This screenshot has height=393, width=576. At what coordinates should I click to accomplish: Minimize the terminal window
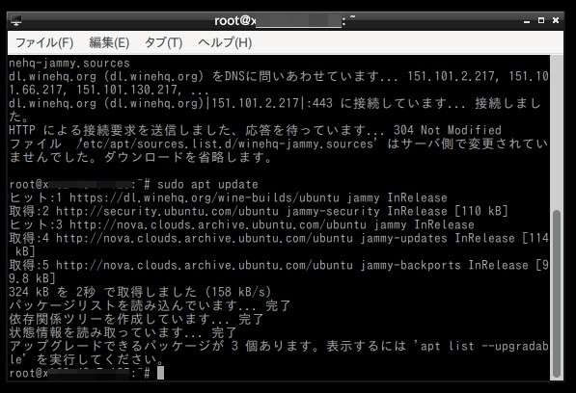(x=527, y=21)
